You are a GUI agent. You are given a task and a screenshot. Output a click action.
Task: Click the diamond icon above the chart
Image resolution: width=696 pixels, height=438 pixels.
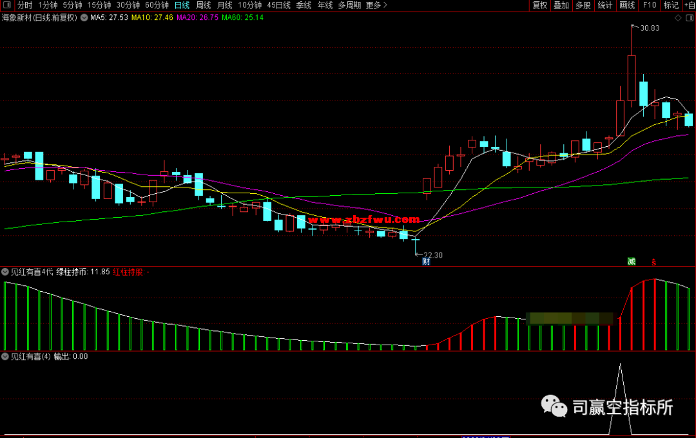678,18
